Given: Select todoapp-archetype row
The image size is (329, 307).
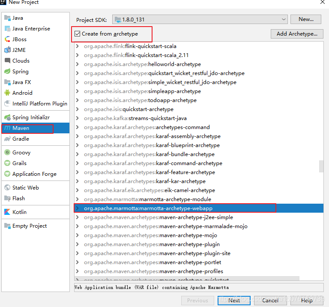Looking at the screenshot, I should tap(199, 100).
